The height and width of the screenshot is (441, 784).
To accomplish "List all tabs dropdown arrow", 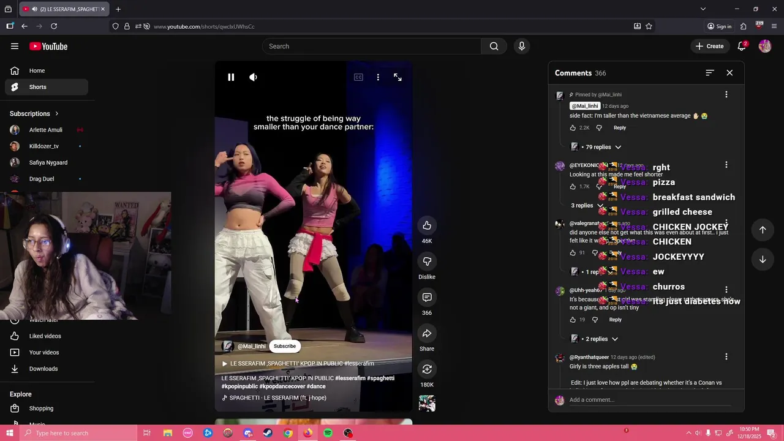I will coord(703,9).
